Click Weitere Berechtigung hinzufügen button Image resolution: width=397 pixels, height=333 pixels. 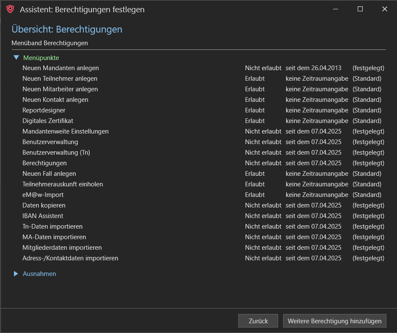334,321
